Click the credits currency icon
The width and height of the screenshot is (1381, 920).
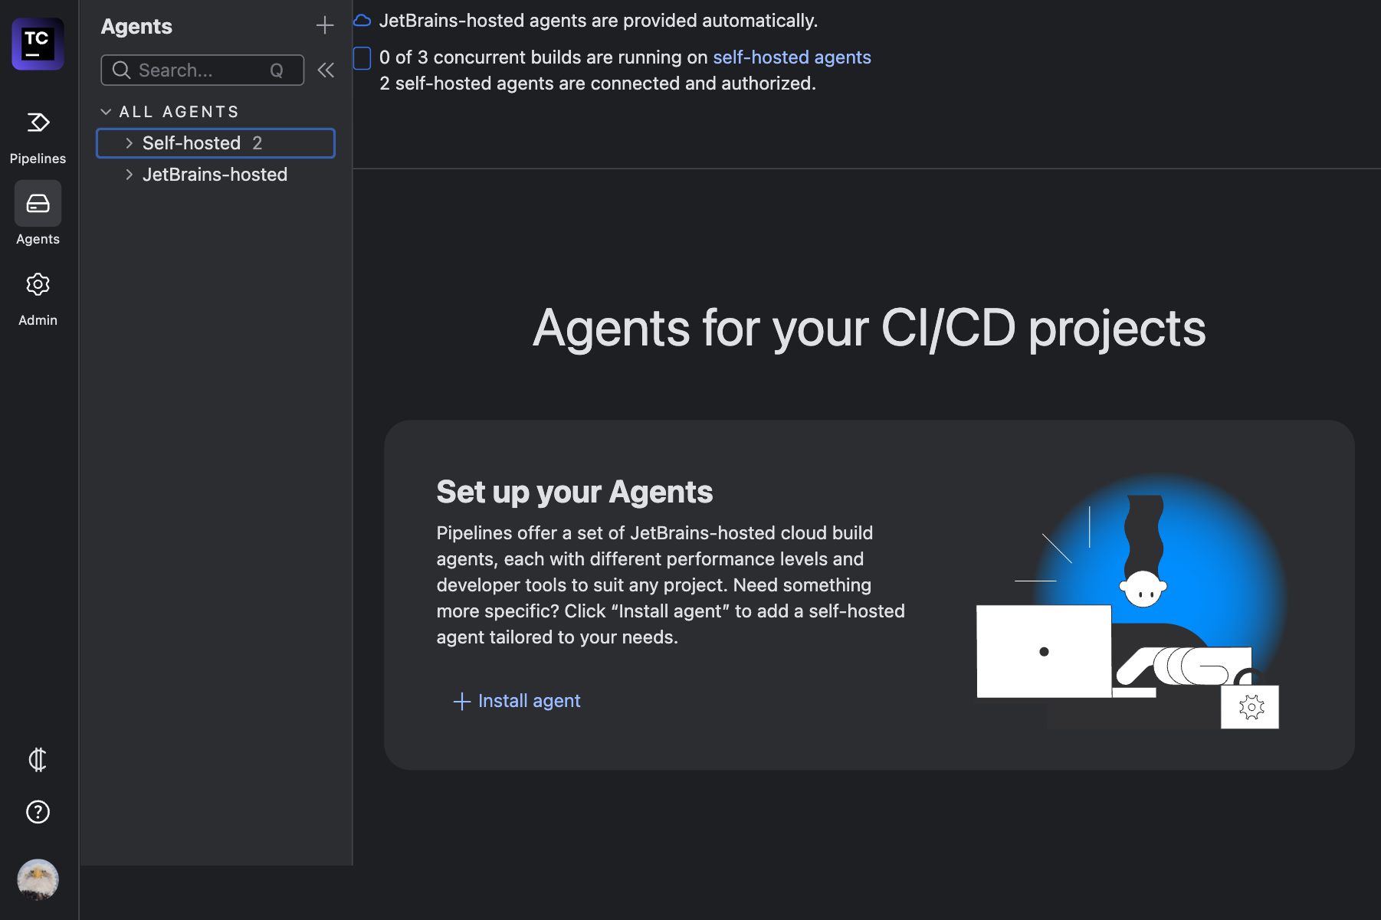coord(37,761)
